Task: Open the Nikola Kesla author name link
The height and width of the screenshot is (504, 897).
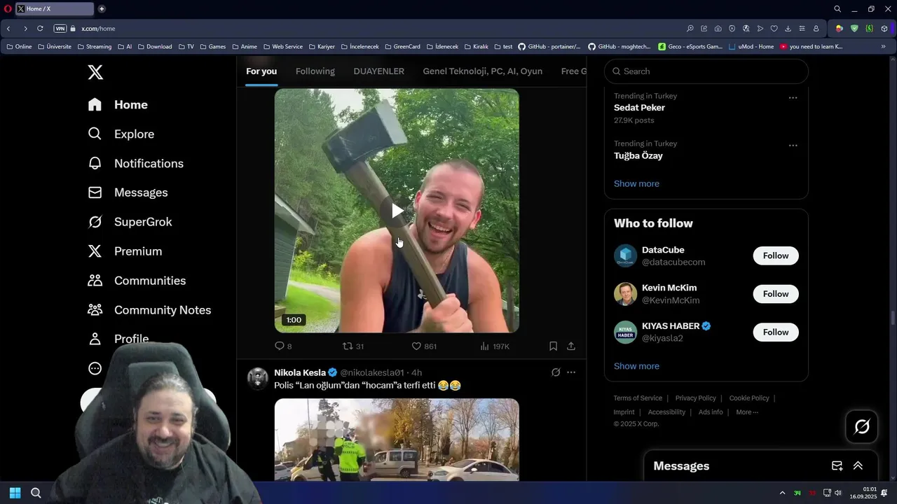Action: (300, 372)
